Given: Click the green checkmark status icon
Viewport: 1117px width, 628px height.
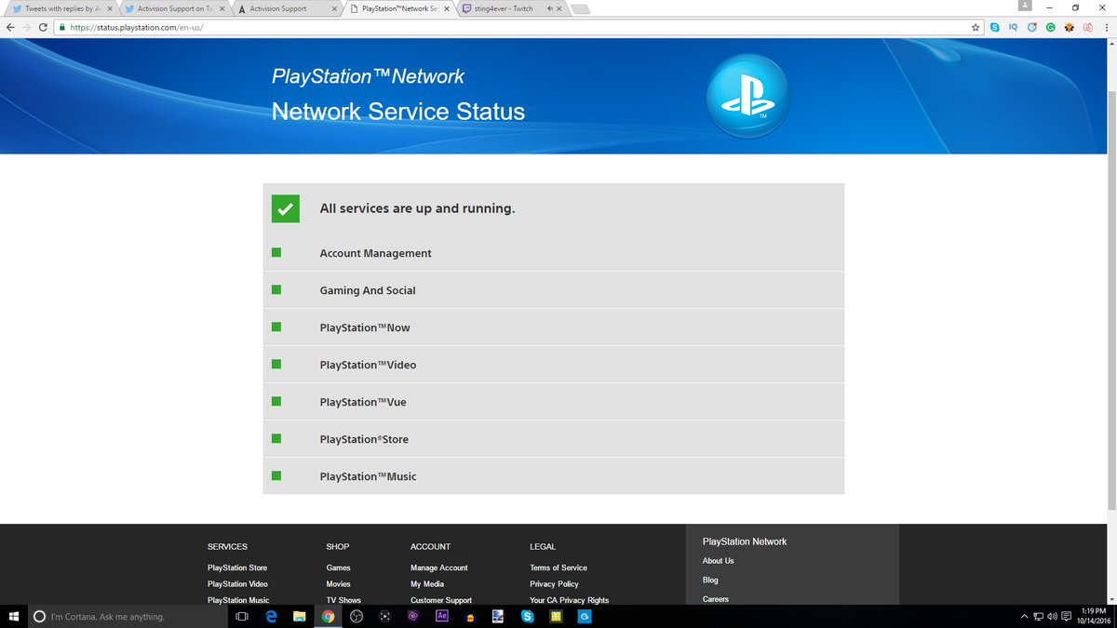Looking at the screenshot, I should [x=286, y=208].
